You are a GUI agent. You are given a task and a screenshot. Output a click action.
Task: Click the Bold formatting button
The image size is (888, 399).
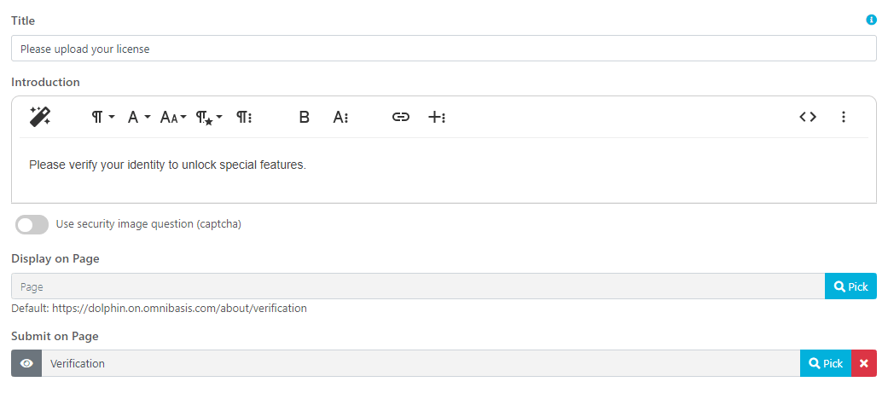[304, 118]
